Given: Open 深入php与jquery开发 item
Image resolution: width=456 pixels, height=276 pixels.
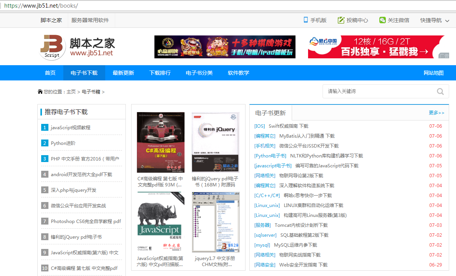Looking at the screenshot, I should 74,190.
